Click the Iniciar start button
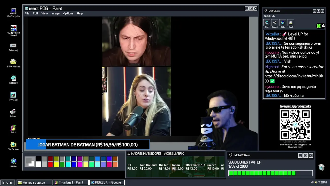The image size is (330, 186). coord(8,182)
